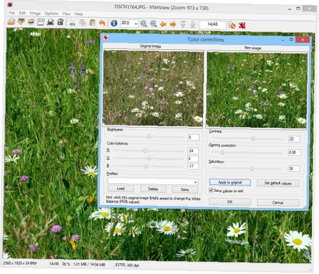Click the Original image preview

(x=153, y=88)
